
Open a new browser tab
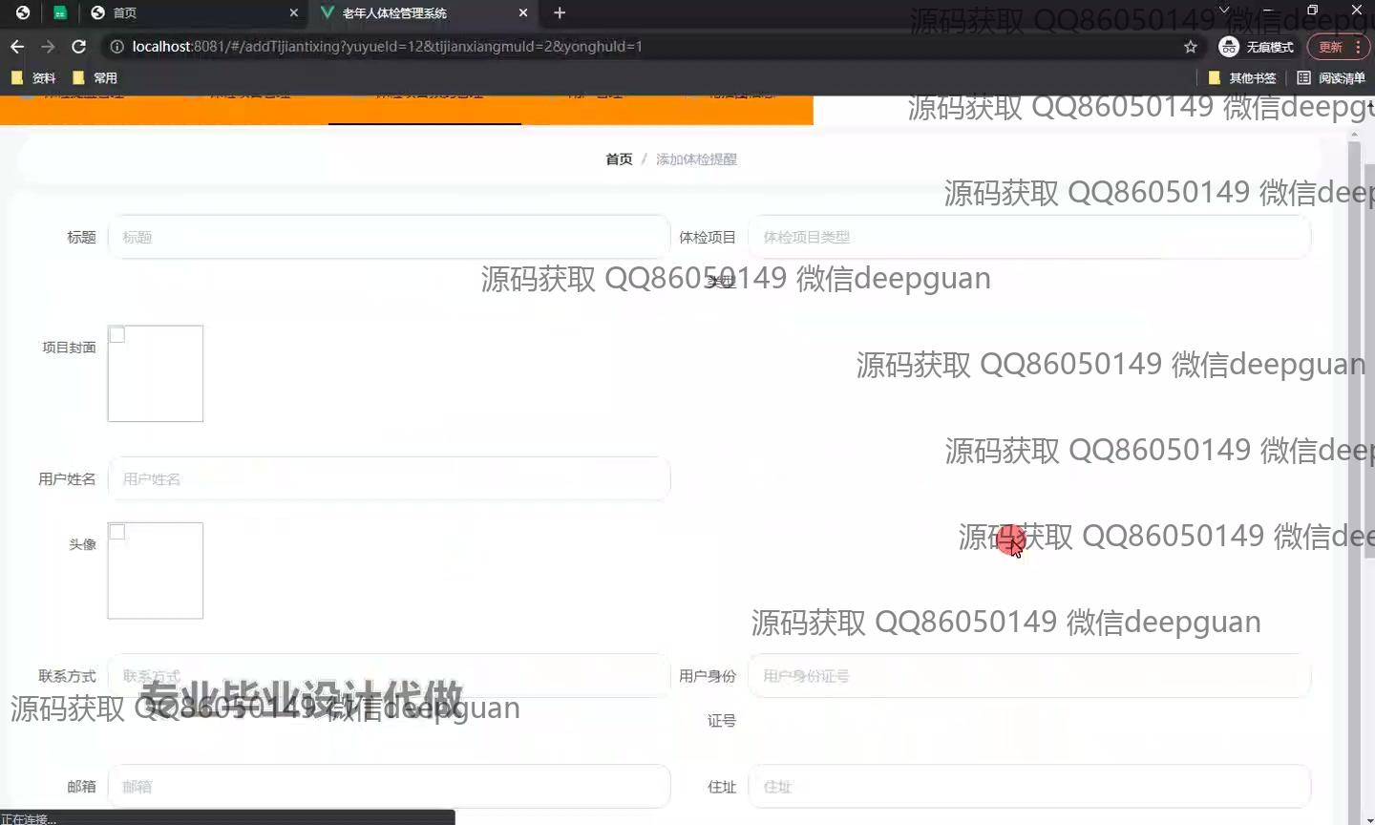pyautogui.click(x=560, y=13)
